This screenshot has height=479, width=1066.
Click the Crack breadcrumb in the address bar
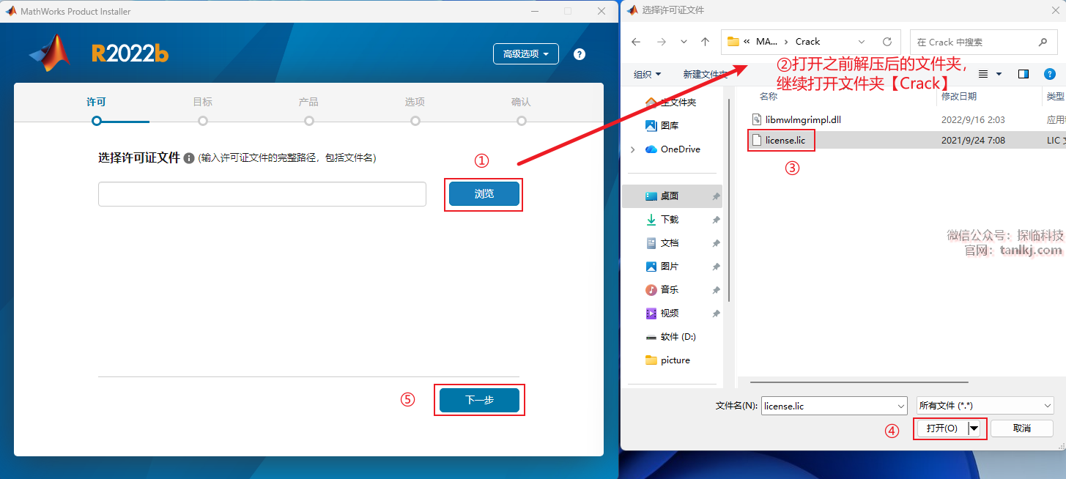tap(808, 42)
